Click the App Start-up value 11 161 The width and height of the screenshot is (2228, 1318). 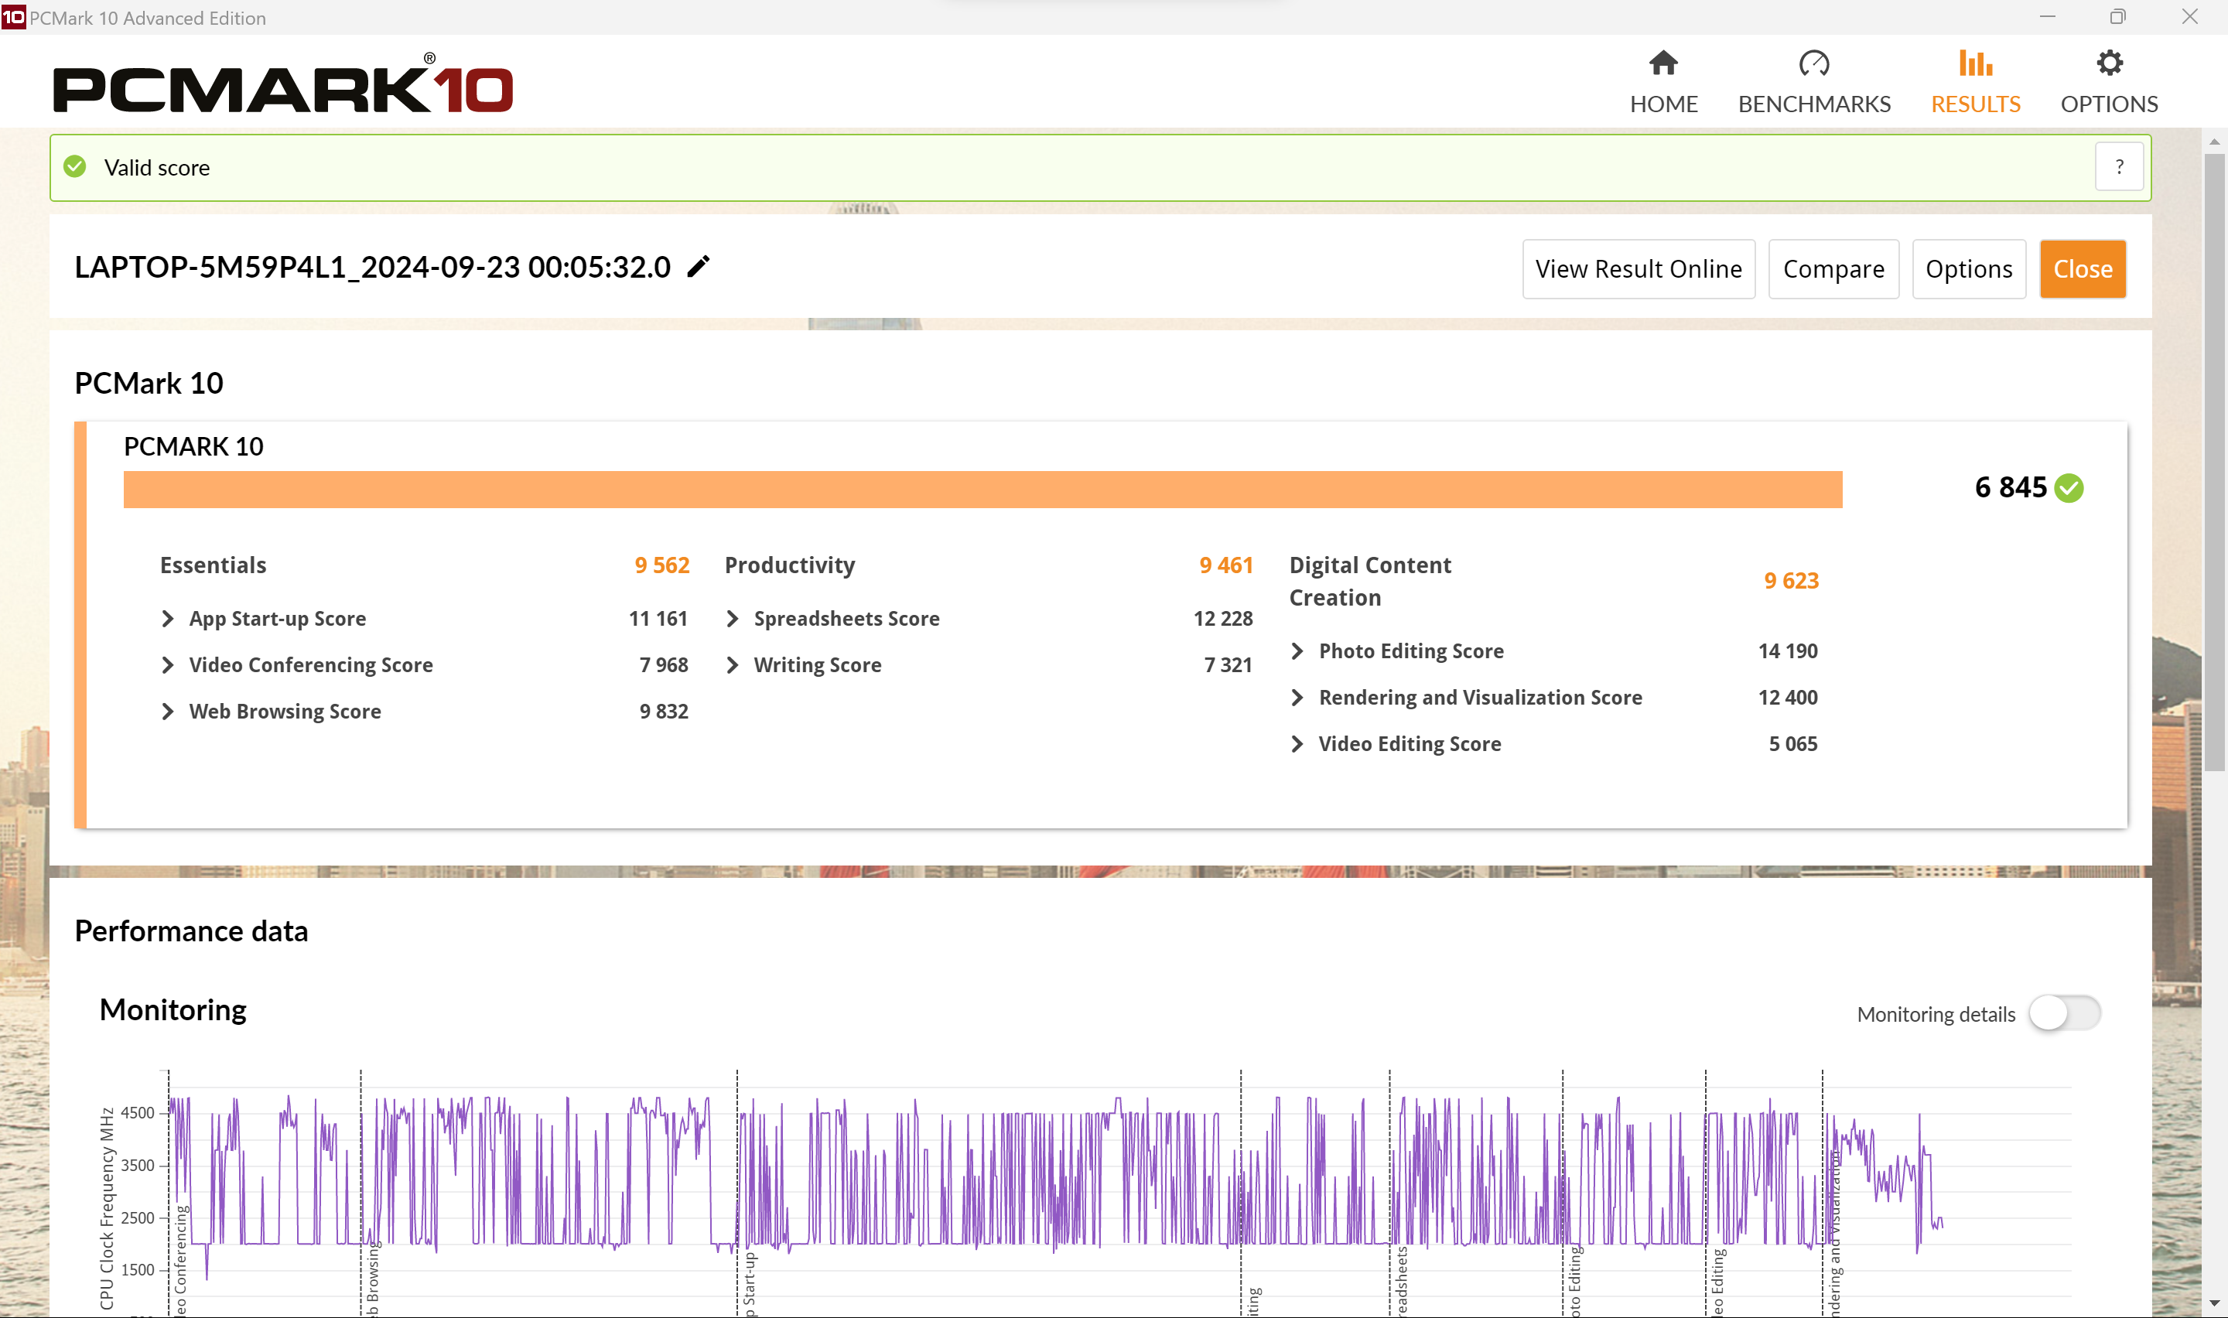point(658,618)
